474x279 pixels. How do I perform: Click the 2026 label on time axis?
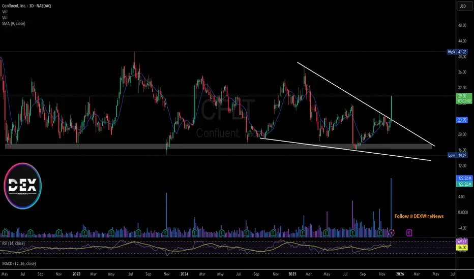click(400, 274)
